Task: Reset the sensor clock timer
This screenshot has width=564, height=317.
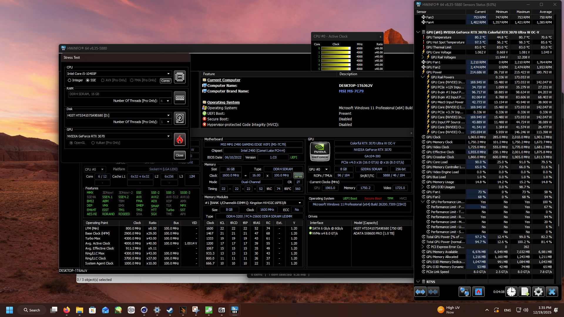Action: tap(511, 292)
